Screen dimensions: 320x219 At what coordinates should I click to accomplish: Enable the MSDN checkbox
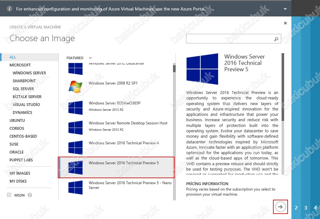pyautogui.click(x=9, y=195)
